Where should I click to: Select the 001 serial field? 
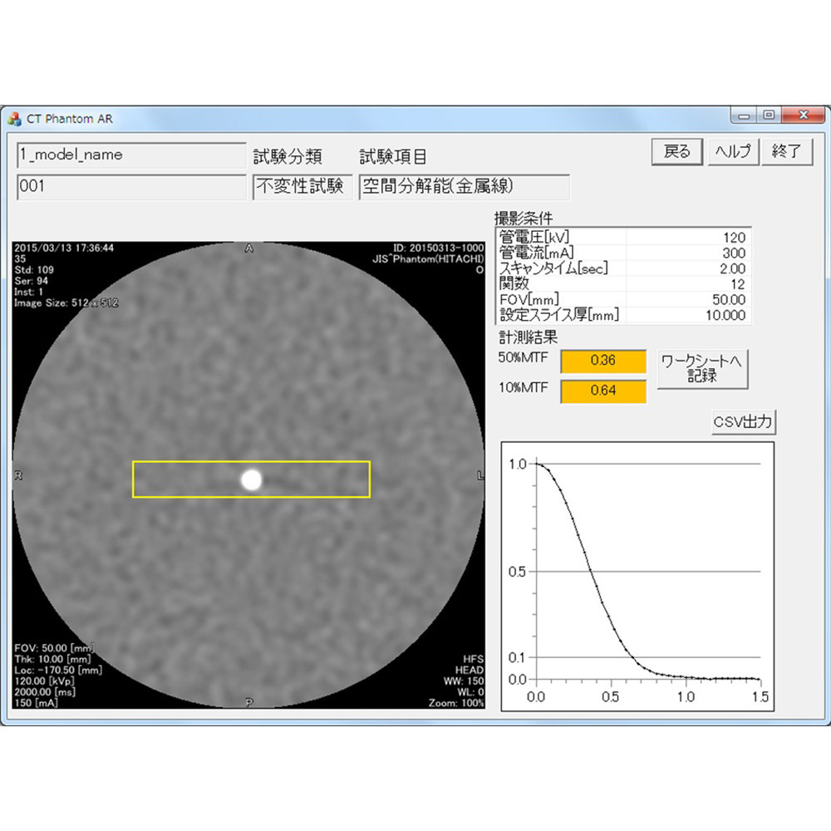pos(131,186)
